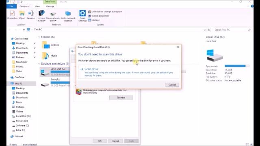The image size is (260, 146).
Task: Cancel the Error Checking dialog
Action: [x=172, y=85]
